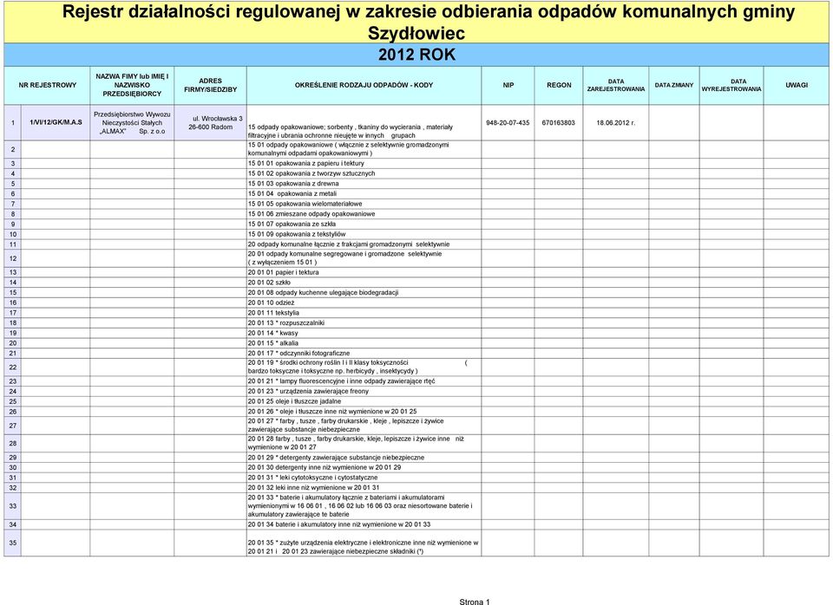Click '20 01 02 szkło' cell
833x605 pixels.
[x=364, y=283]
